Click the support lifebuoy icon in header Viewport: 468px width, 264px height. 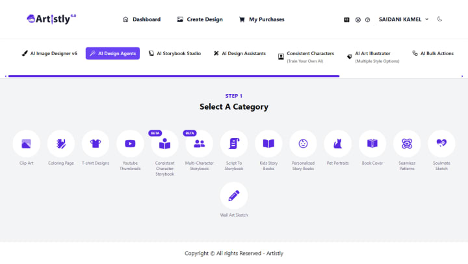coord(358,19)
